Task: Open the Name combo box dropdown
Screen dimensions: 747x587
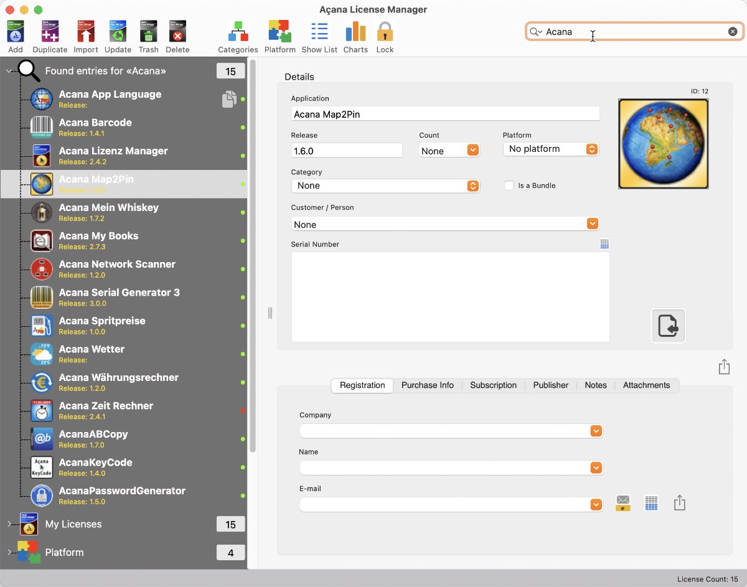Action: [596, 467]
